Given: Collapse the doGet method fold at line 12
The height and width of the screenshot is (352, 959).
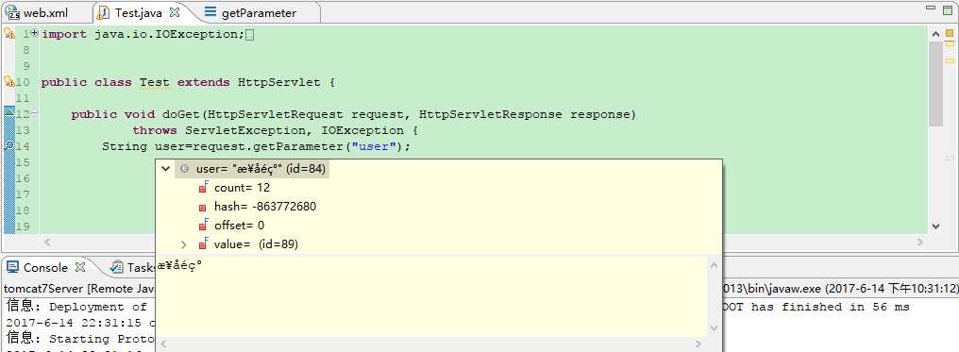Looking at the screenshot, I should pyautogui.click(x=34, y=112).
